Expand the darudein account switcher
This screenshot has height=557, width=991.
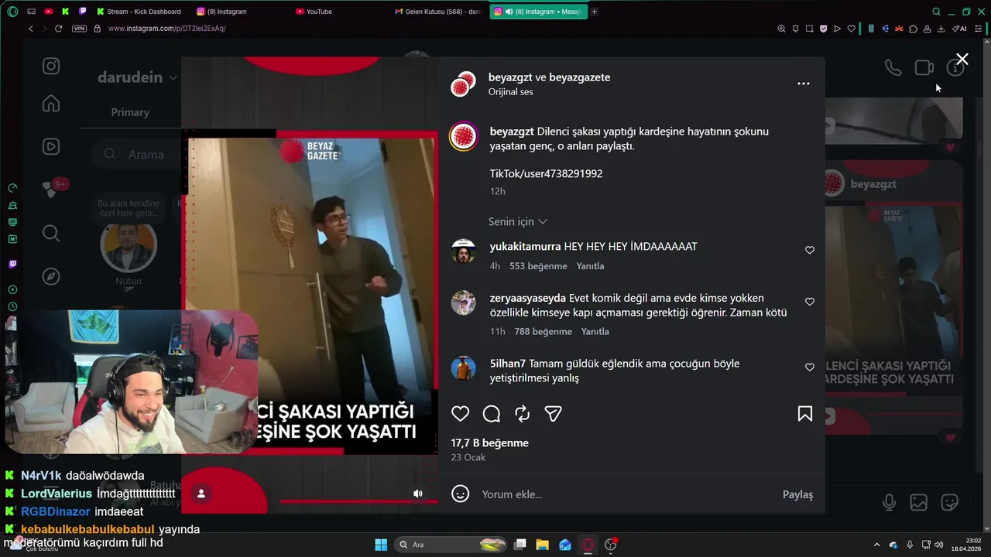click(137, 77)
